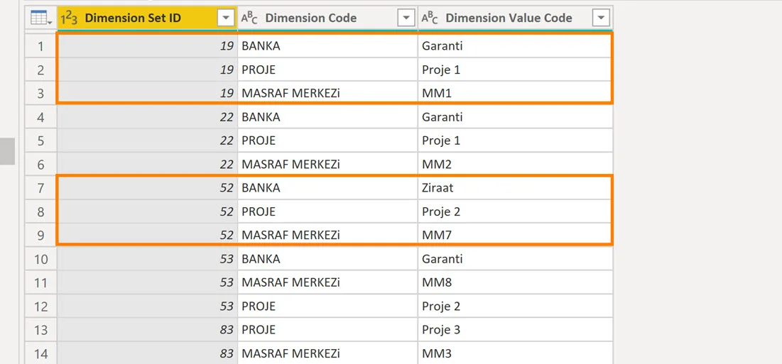Open Dimension Value Code filter dropdown arrow

point(600,18)
